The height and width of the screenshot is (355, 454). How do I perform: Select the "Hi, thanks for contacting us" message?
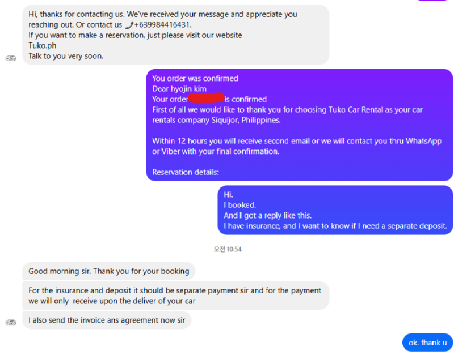176,35
